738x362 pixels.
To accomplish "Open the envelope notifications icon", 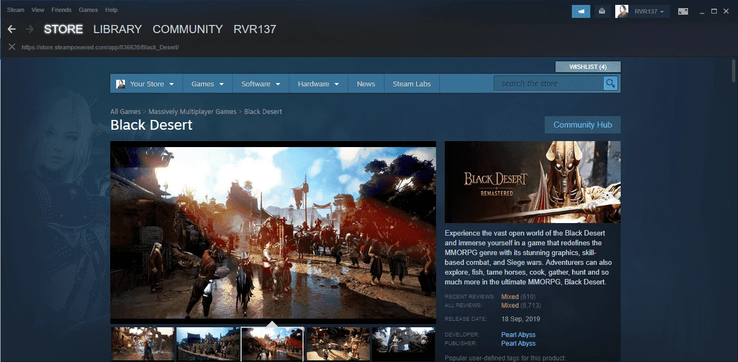I will (602, 11).
